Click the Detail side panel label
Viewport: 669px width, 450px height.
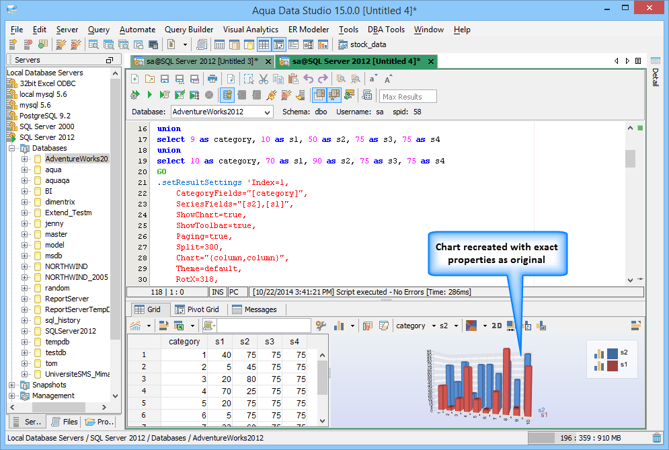click(x=656, y=77)
